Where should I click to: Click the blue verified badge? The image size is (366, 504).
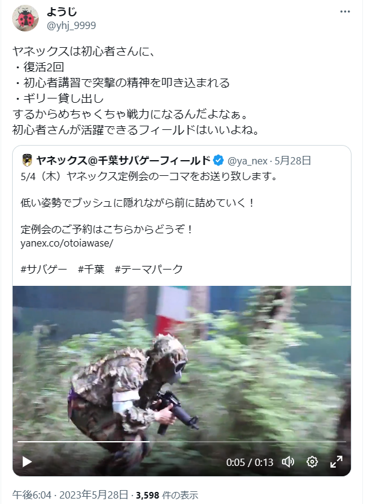219,160
